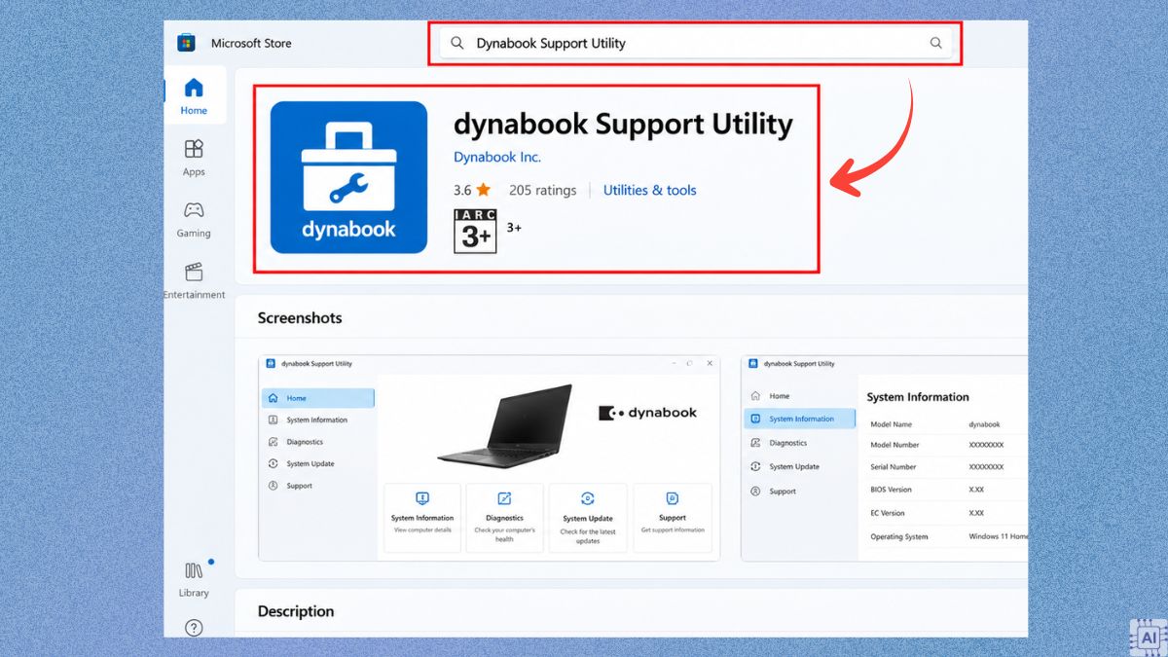Click the Support tile in first screenshot

[x=672, y=518]
